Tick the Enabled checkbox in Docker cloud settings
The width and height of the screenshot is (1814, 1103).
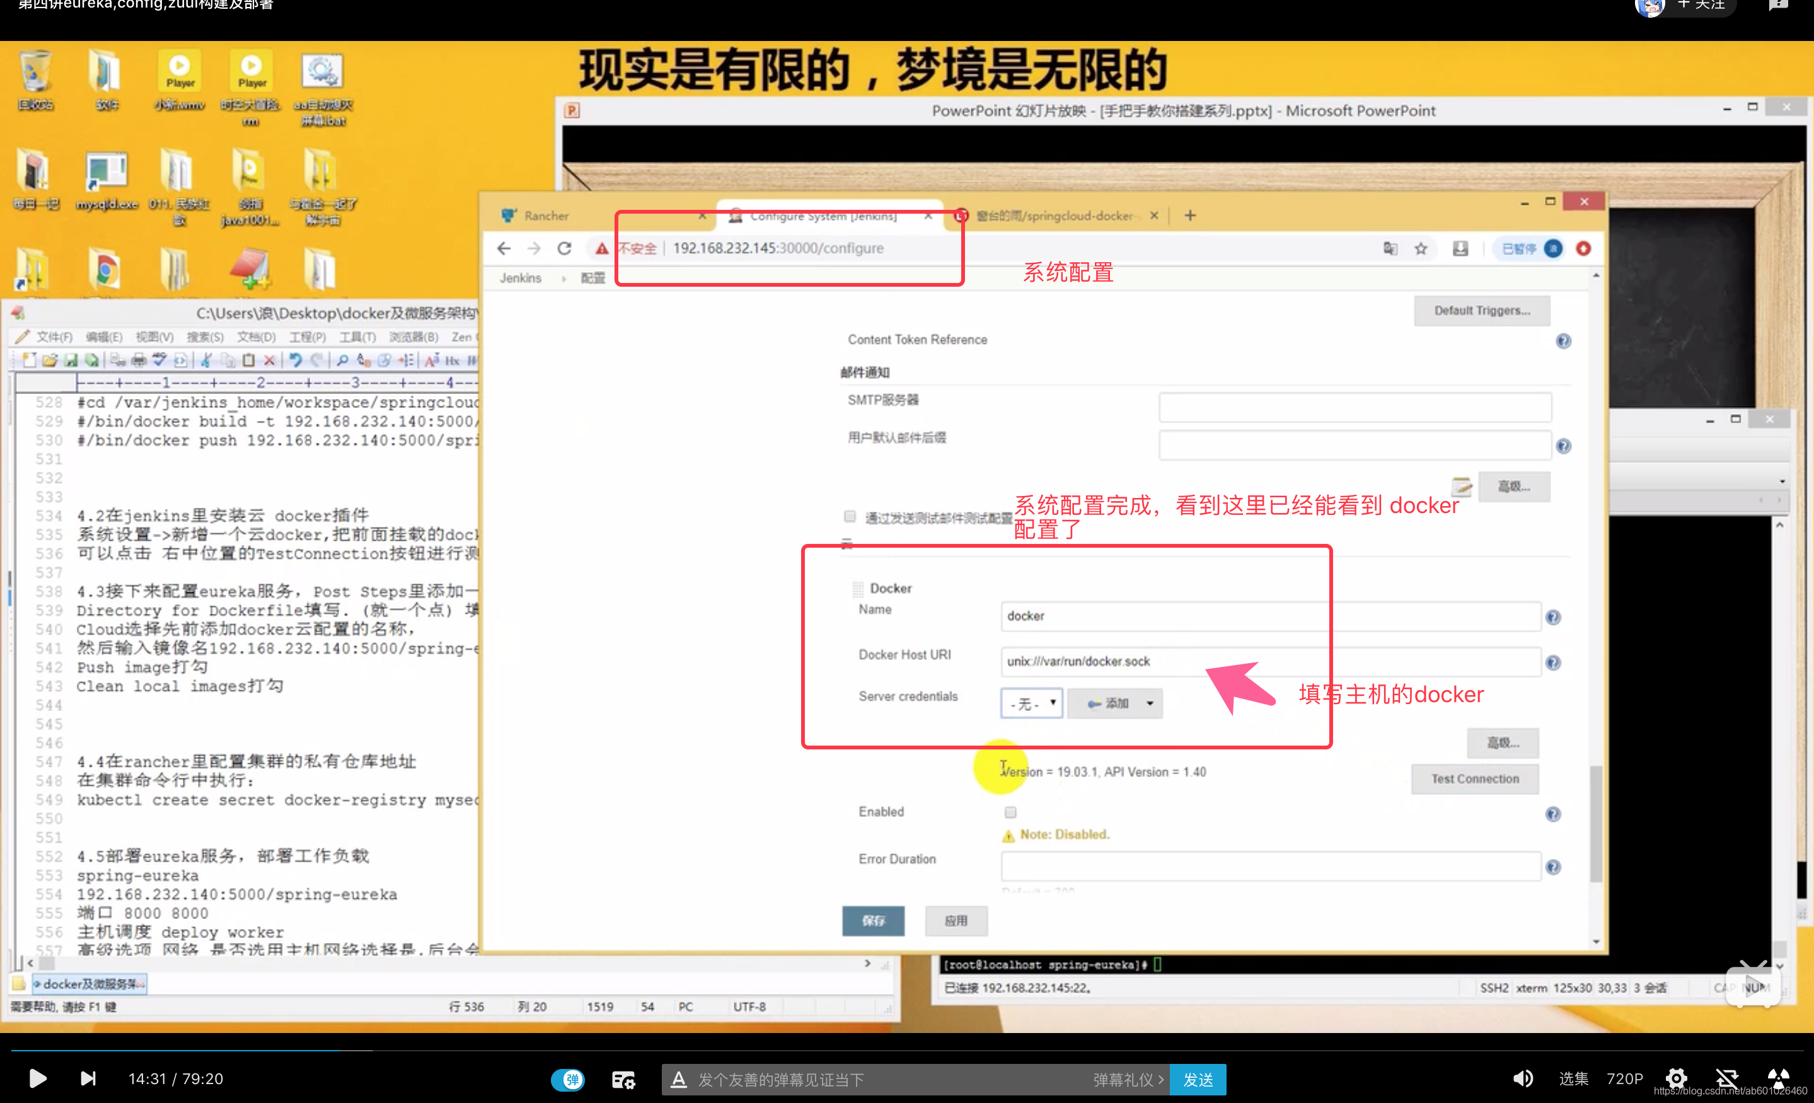[1010, 812]
